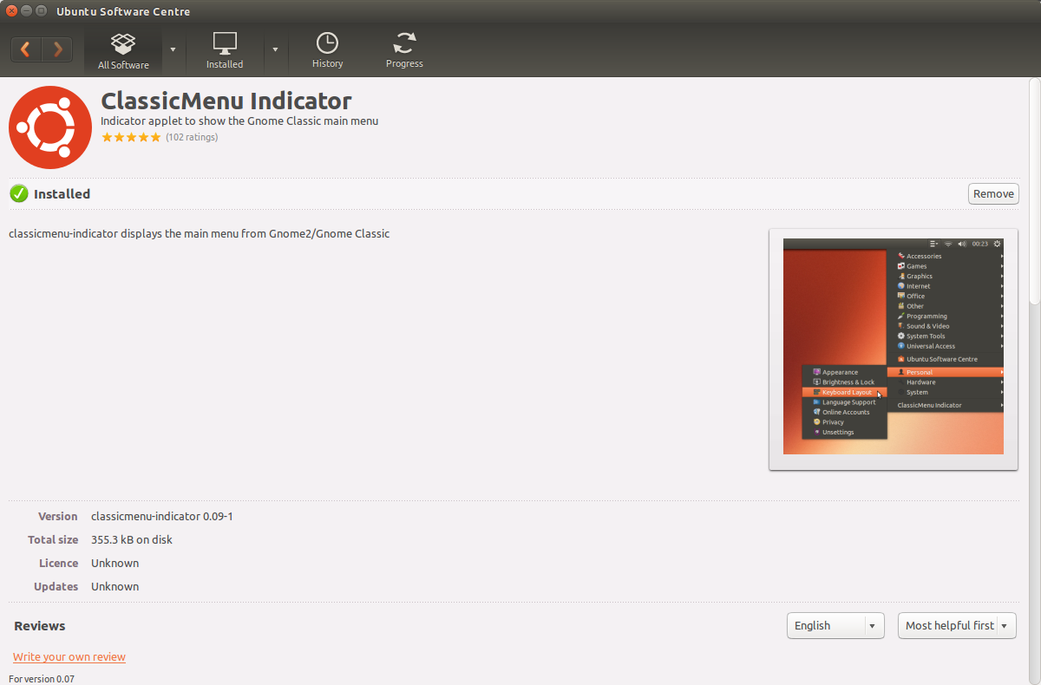Remove the ClassicMenu Indicator application
1041x685 pixels.
[x=993, y=194]
